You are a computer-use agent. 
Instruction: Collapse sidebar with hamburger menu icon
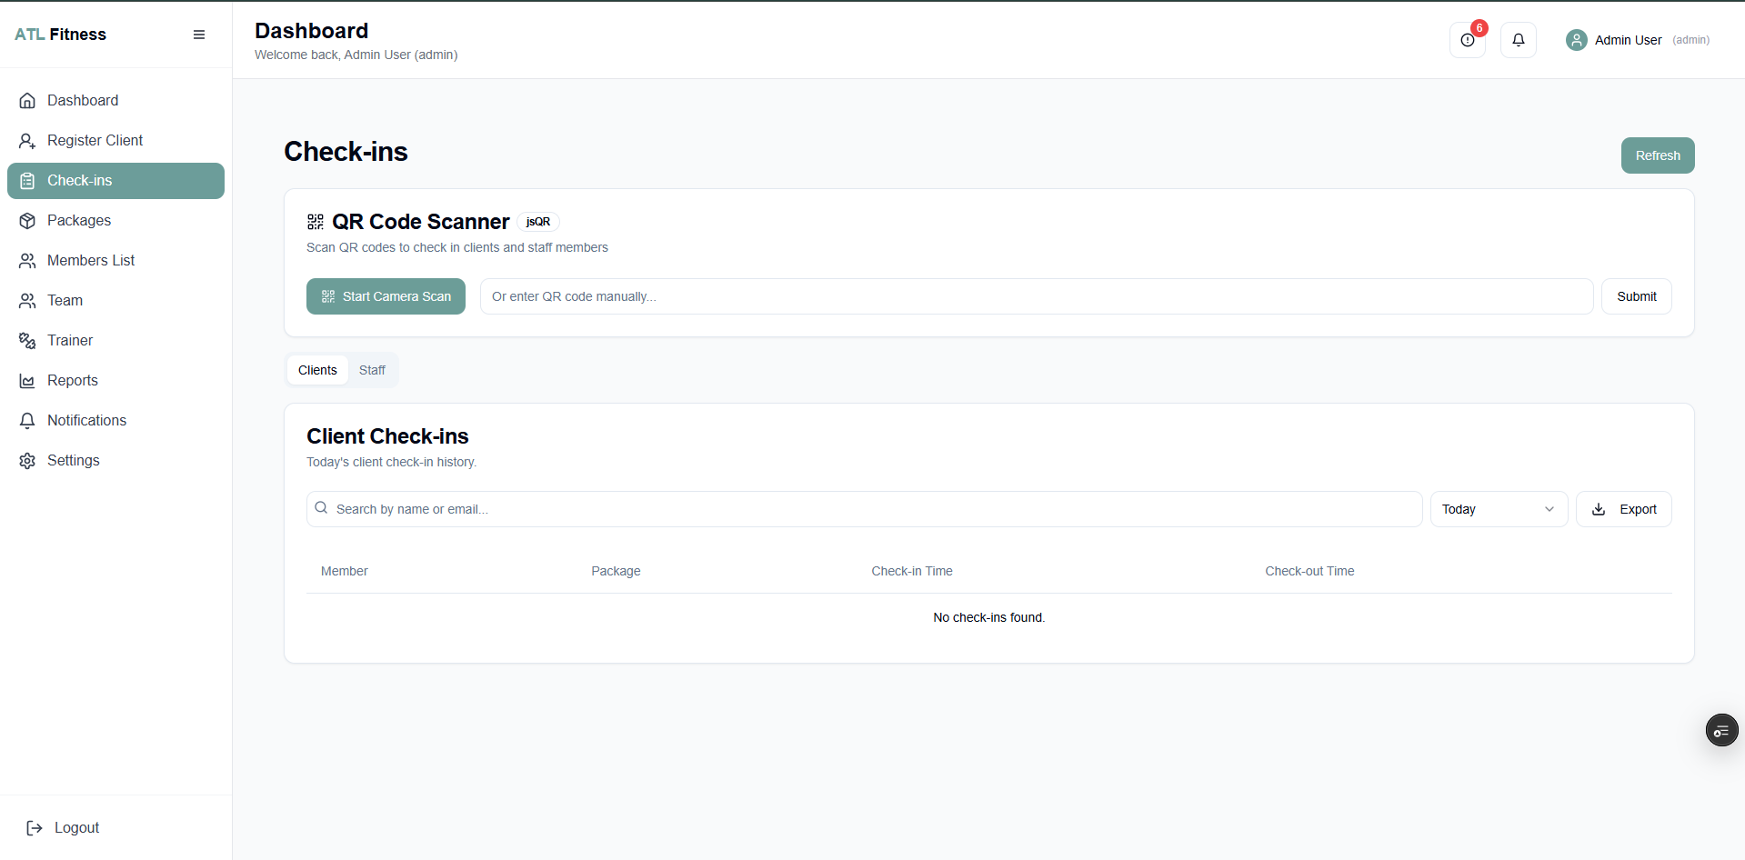tap(199, 35)
